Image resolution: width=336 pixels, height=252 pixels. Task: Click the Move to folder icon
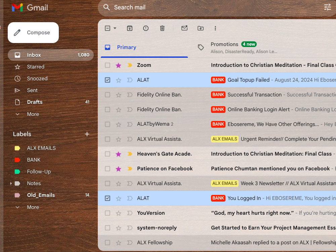click(201, 28)
